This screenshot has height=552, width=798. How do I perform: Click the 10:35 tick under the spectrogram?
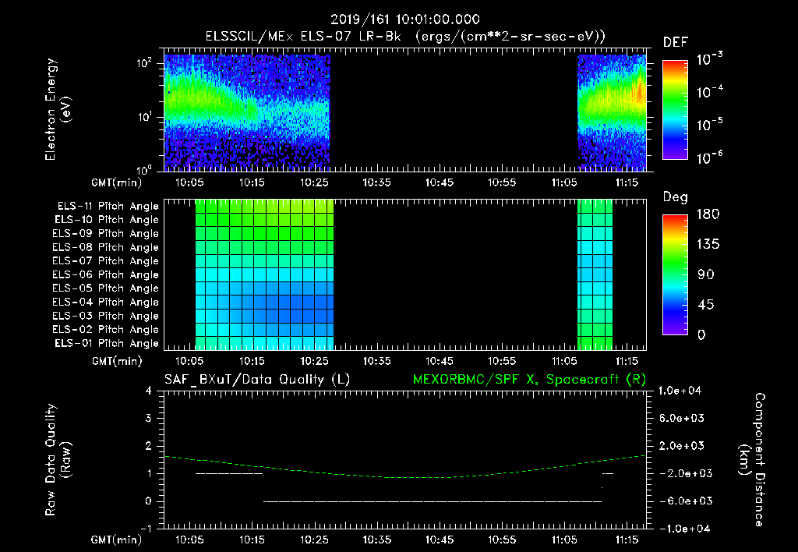(376, 182)
